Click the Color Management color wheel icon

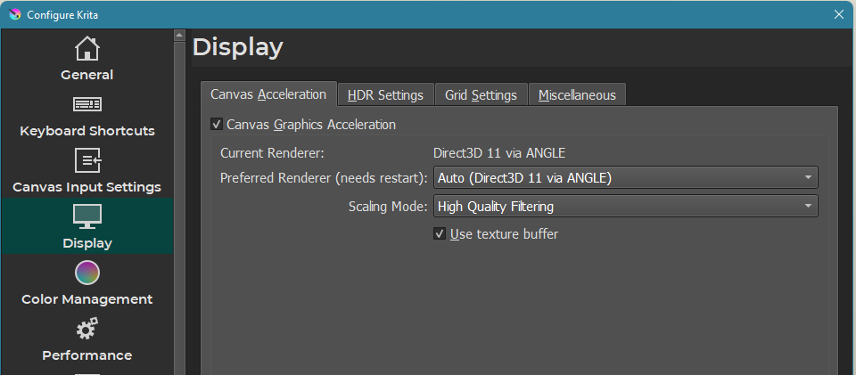click(86, 273)
